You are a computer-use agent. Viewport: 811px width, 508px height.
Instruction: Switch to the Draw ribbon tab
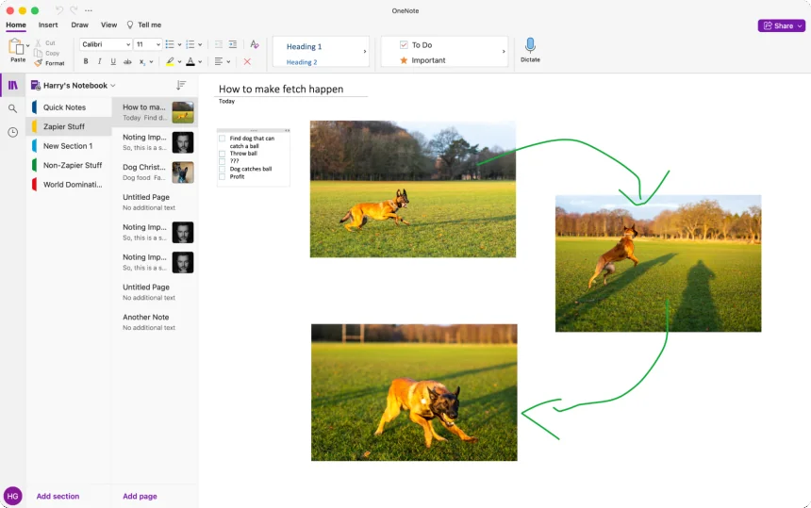(80, 25)
